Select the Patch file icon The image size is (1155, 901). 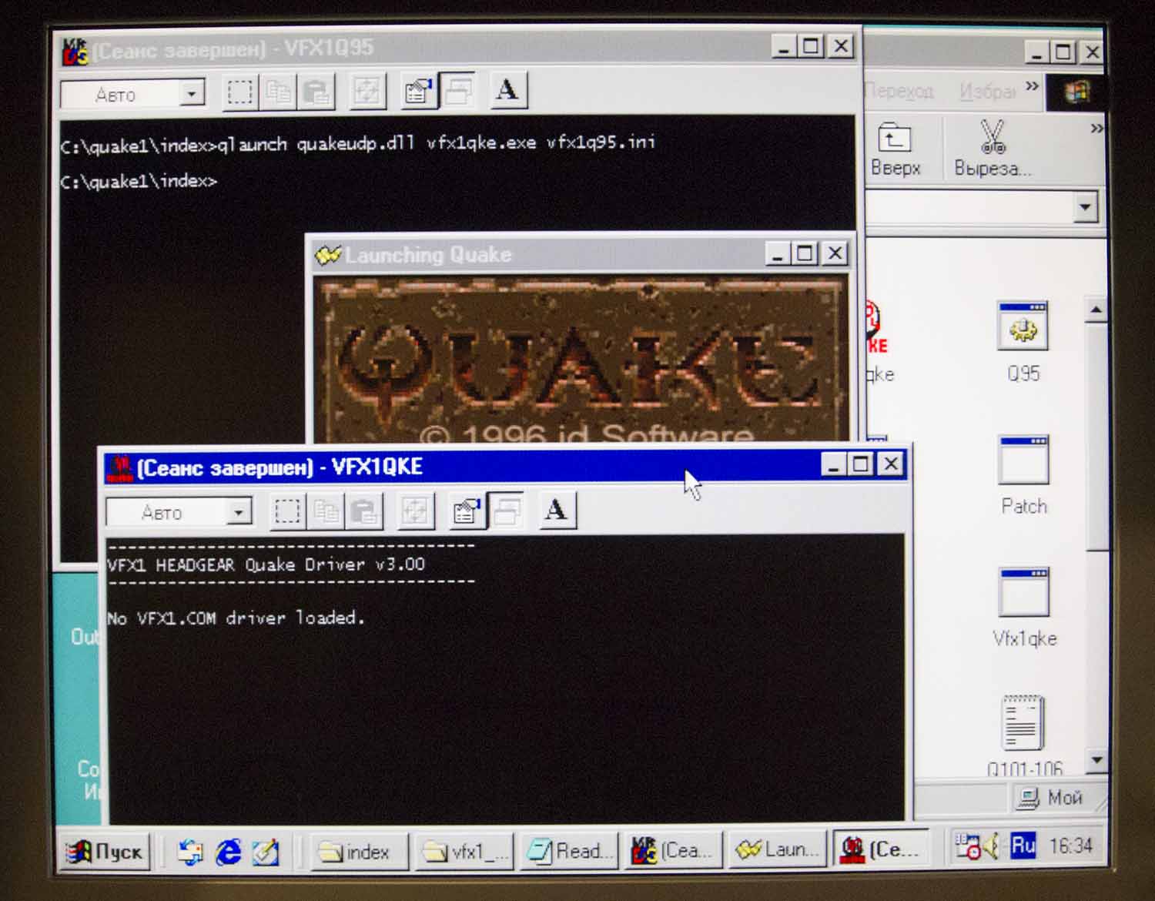click(x=1024, y=475)
